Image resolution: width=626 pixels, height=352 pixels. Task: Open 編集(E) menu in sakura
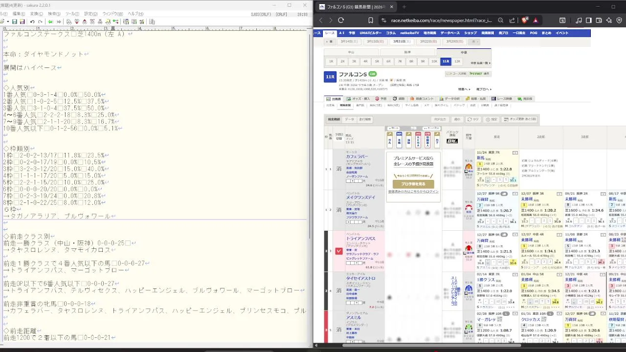(x=19, y=14)
